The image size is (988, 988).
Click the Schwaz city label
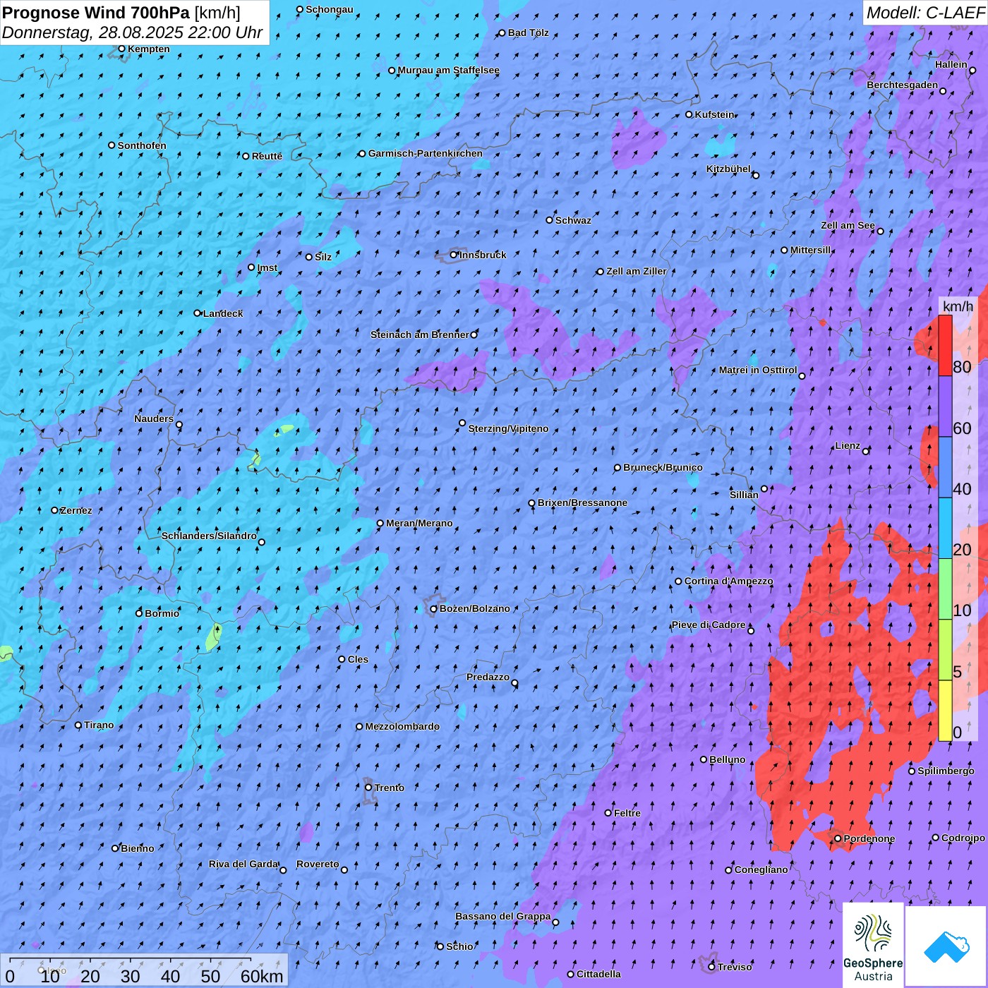(573, 220)
